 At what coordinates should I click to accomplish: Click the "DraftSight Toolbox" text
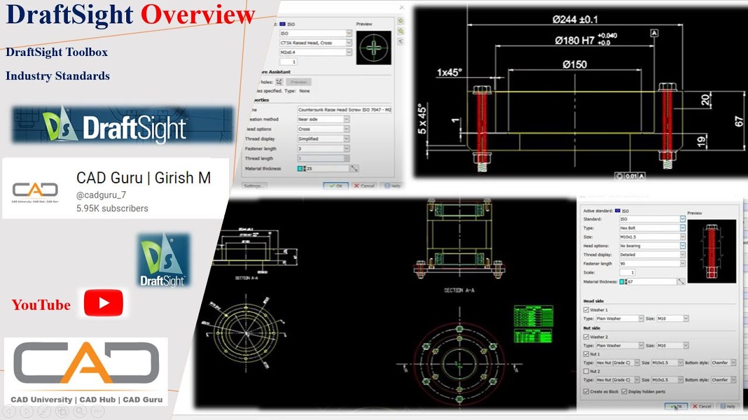[x=57, y=52]
